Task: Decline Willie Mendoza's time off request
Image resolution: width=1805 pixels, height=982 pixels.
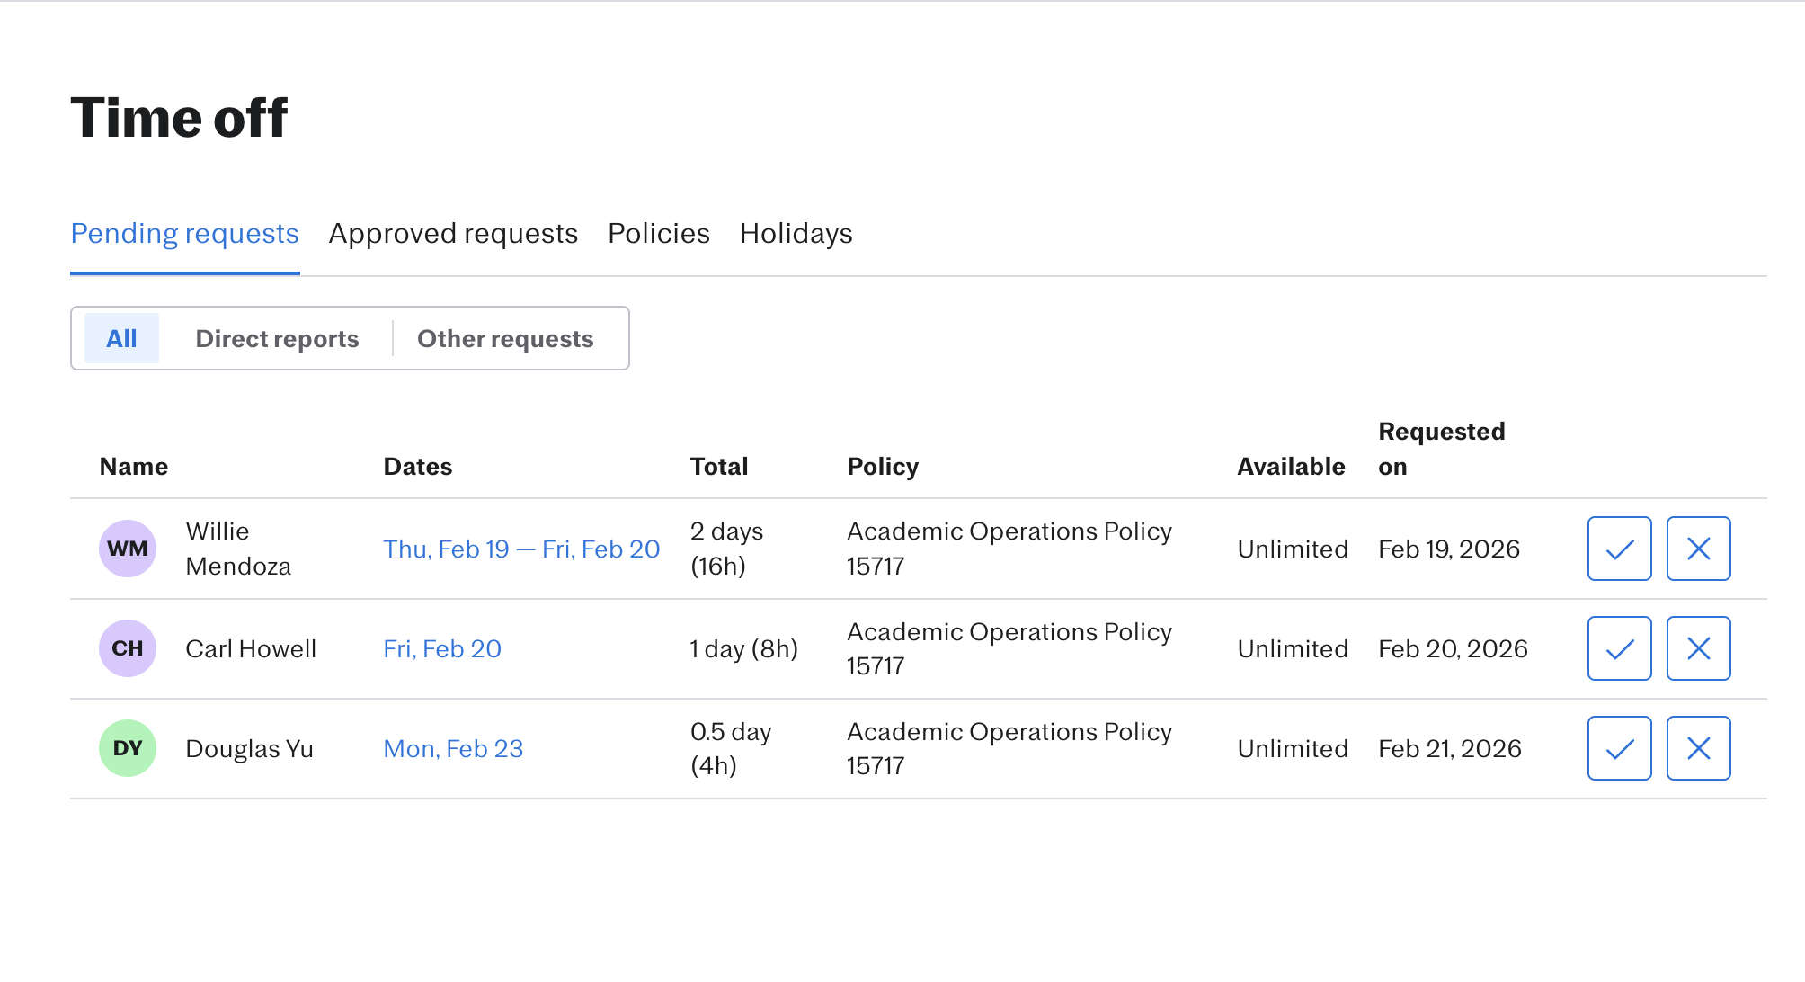Action: pos(1698,549)
